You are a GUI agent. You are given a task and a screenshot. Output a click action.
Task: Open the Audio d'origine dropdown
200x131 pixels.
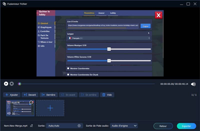click(124, 126)
